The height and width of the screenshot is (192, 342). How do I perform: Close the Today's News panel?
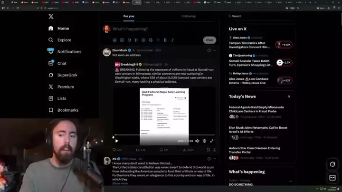289,96
